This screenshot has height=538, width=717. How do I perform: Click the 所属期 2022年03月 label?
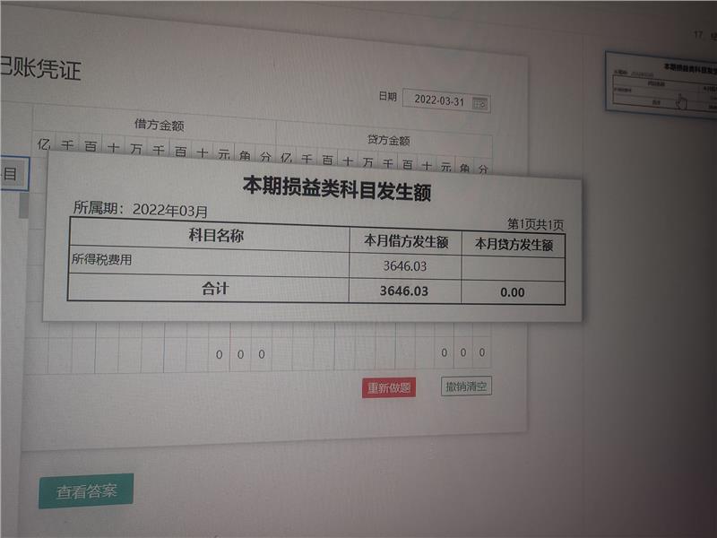pyautogui.click(x=140, y=210)
